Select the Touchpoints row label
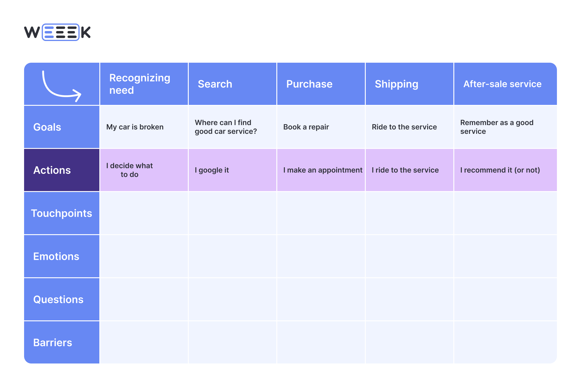 [x=61, y=213]
